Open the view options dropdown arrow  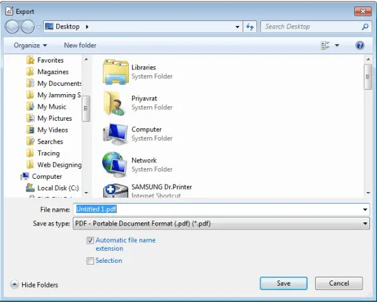337,45
